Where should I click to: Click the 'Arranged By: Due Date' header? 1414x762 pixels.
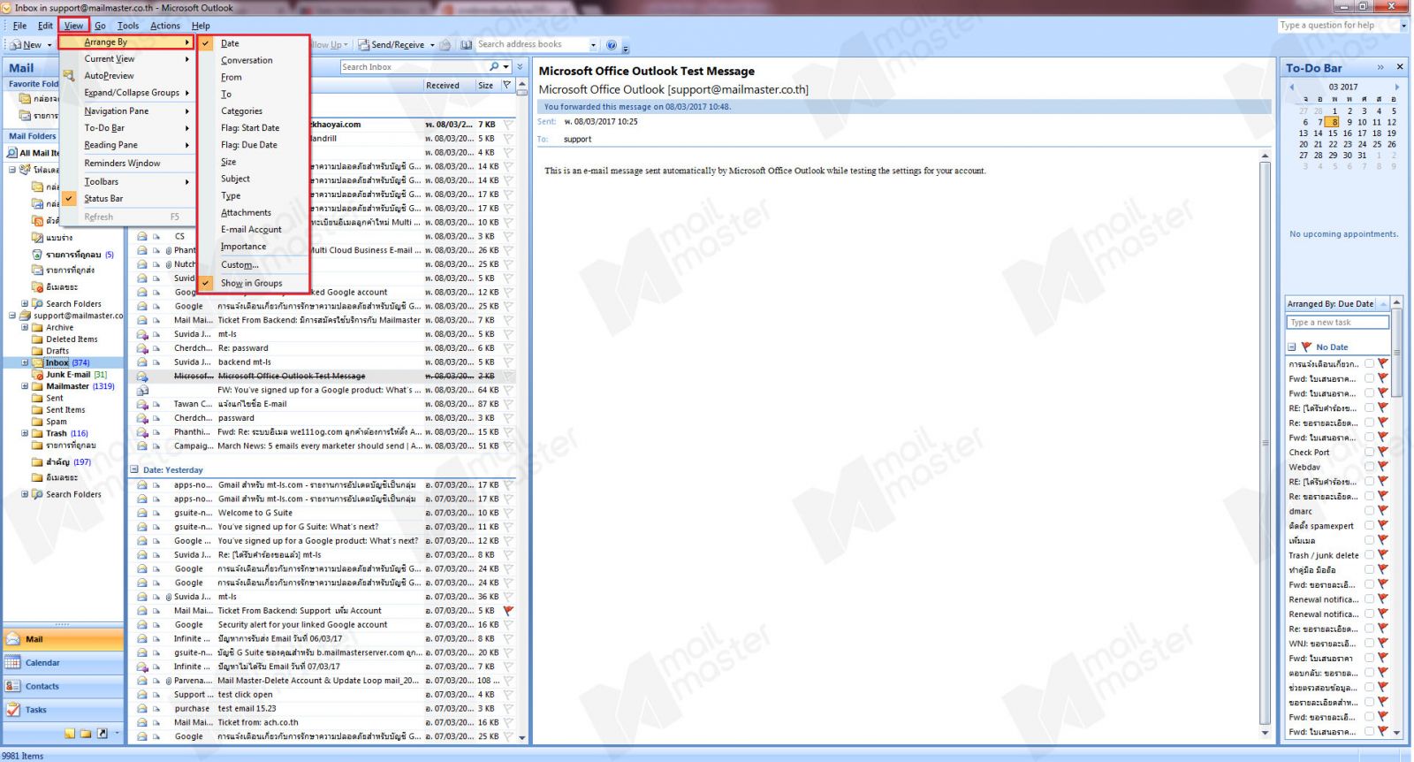tap(1337, 304)
